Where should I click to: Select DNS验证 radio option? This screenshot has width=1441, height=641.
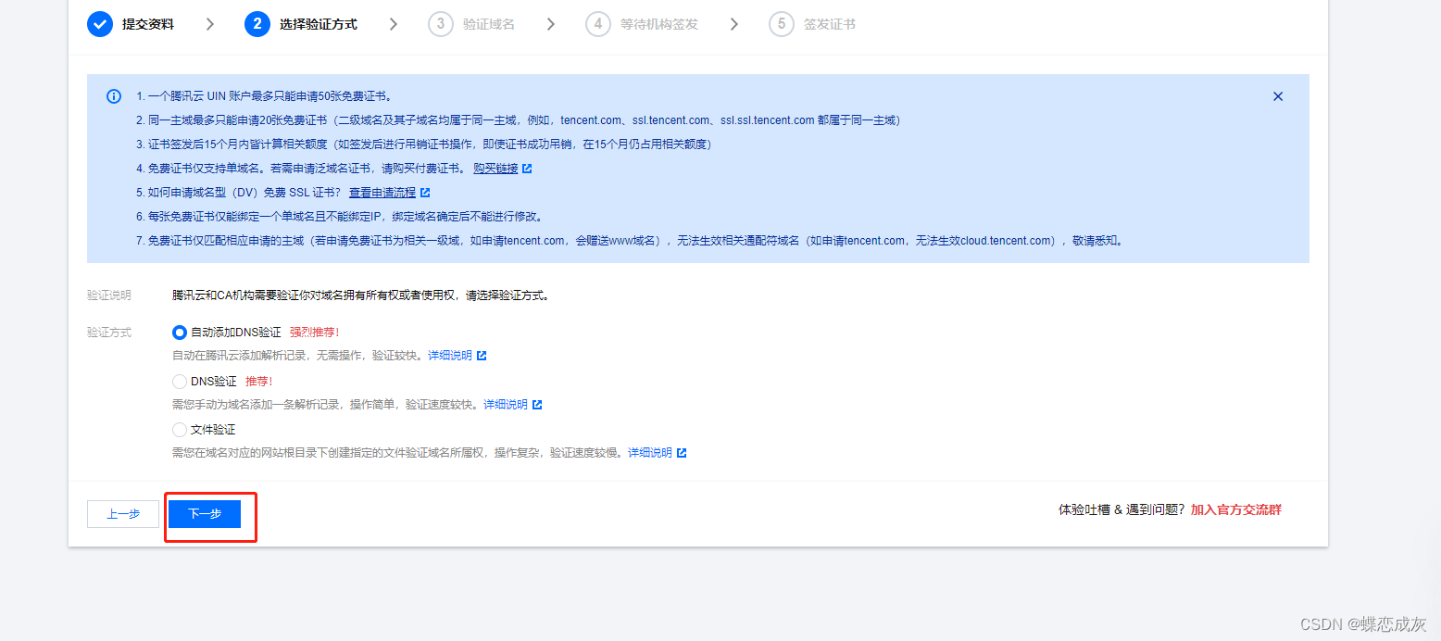[180, 382]
